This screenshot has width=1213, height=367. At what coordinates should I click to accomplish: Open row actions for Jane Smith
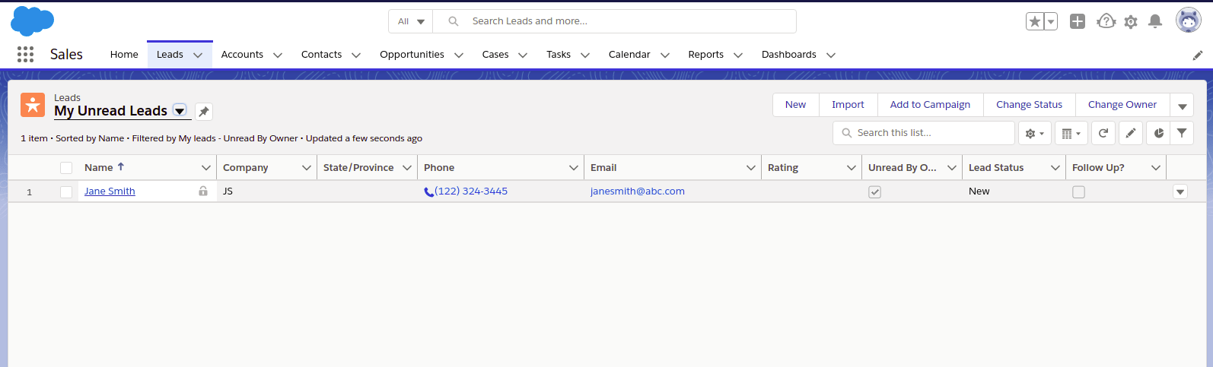coord(1180,192)
